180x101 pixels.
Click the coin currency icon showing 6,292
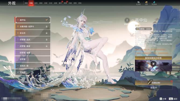click(138, 2)
